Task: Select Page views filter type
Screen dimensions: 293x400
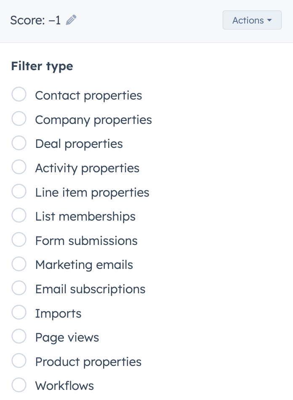Action: [19, 337]
